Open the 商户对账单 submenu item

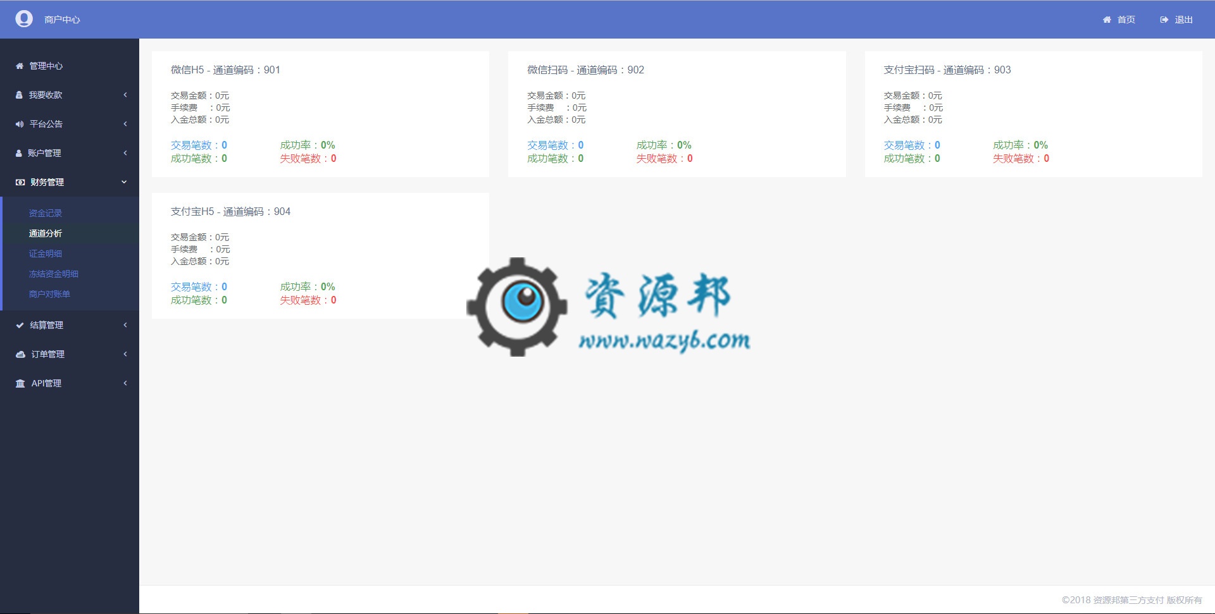tap(49, 294)
